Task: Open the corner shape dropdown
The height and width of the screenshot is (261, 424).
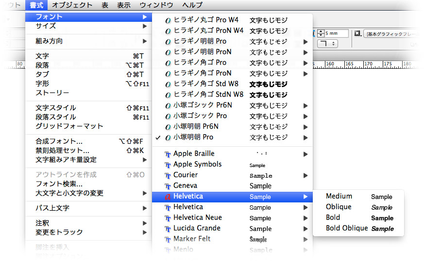Action: 328,44
